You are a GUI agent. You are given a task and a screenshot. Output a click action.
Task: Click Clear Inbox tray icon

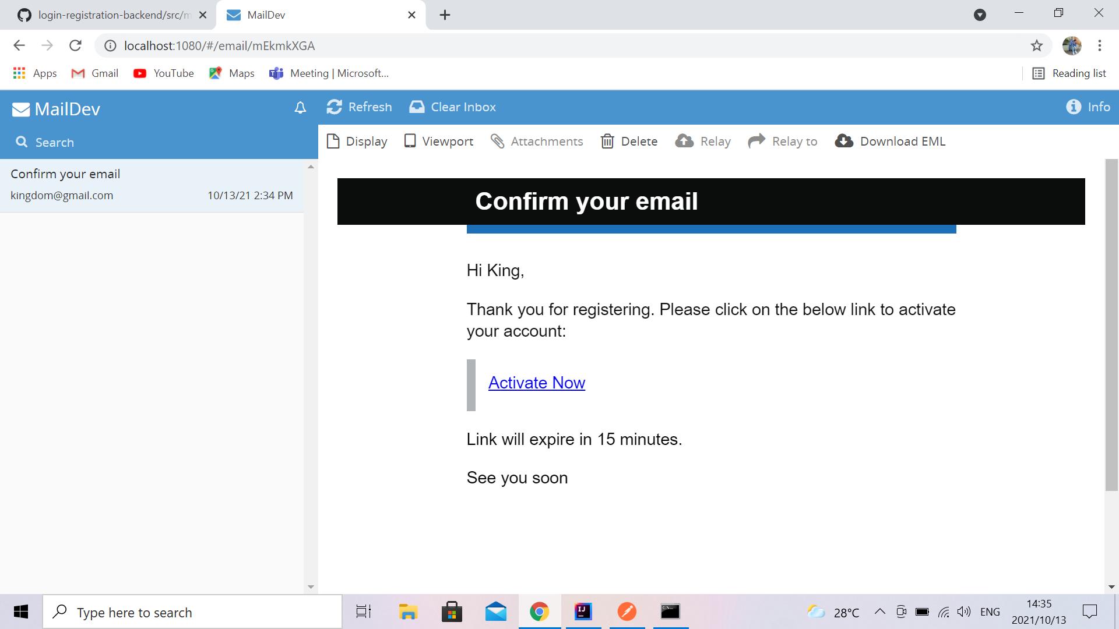pyautogui.click(x=417, y=107)
